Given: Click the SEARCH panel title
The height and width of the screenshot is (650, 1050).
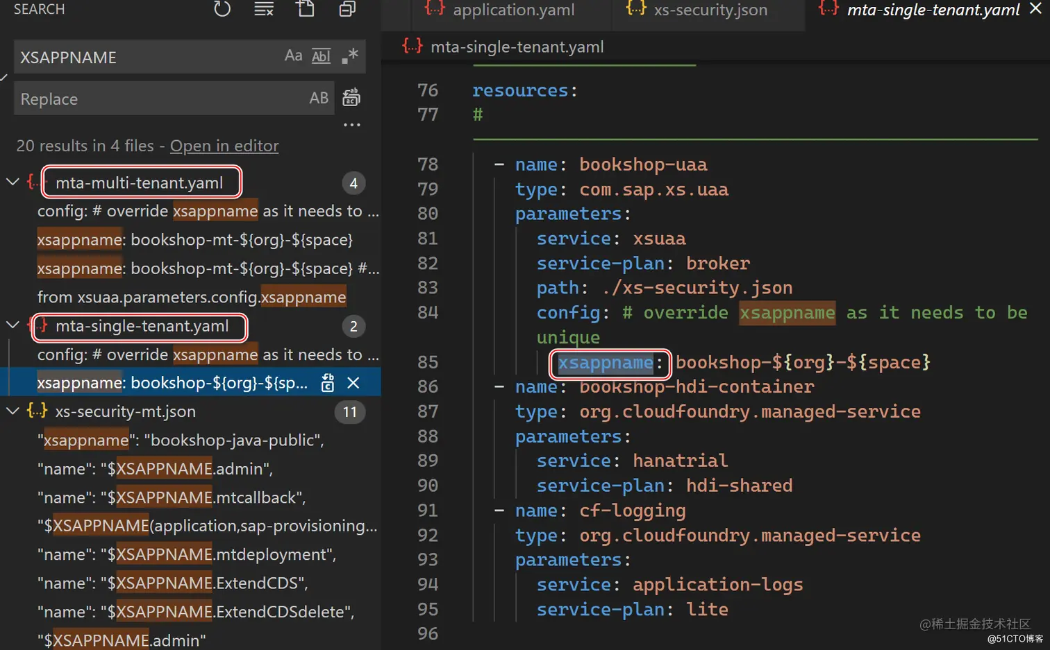Looking at the screenshot, I should [39, 9].
